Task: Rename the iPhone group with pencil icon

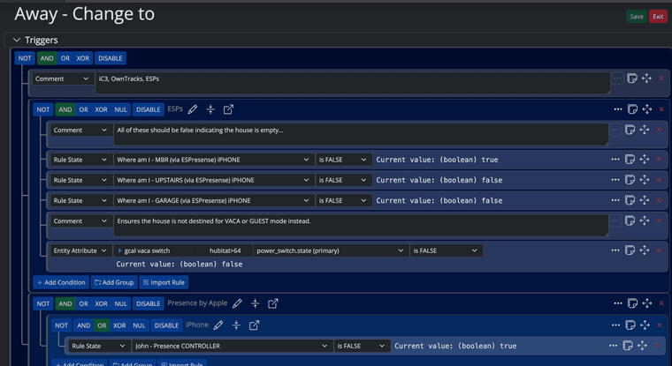Action: pos(218,325)
